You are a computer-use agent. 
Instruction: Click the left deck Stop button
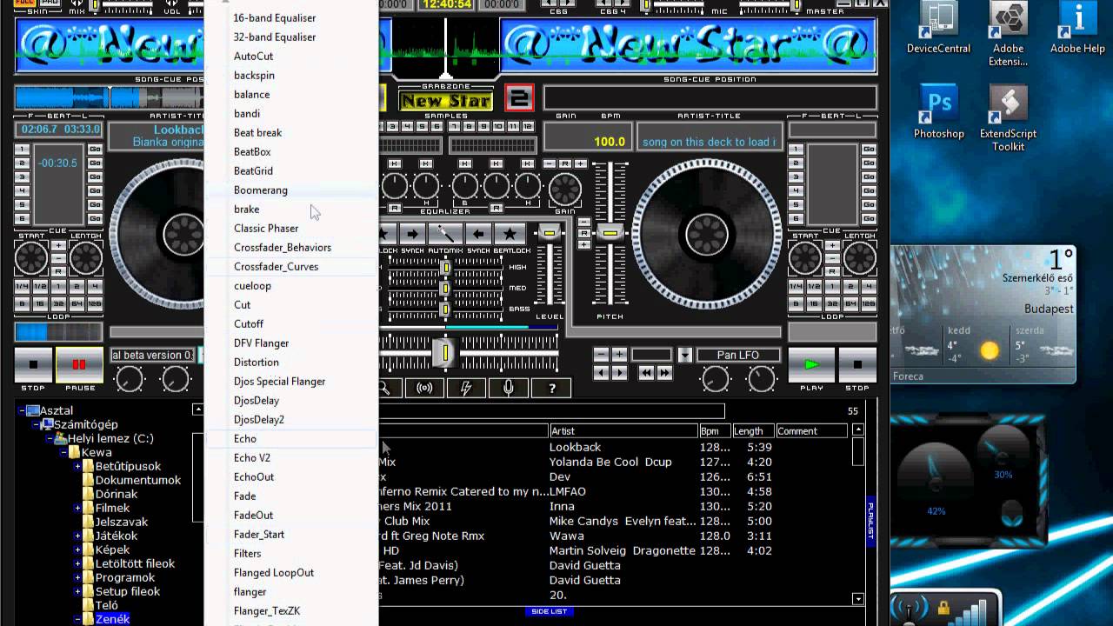[34, 364]
